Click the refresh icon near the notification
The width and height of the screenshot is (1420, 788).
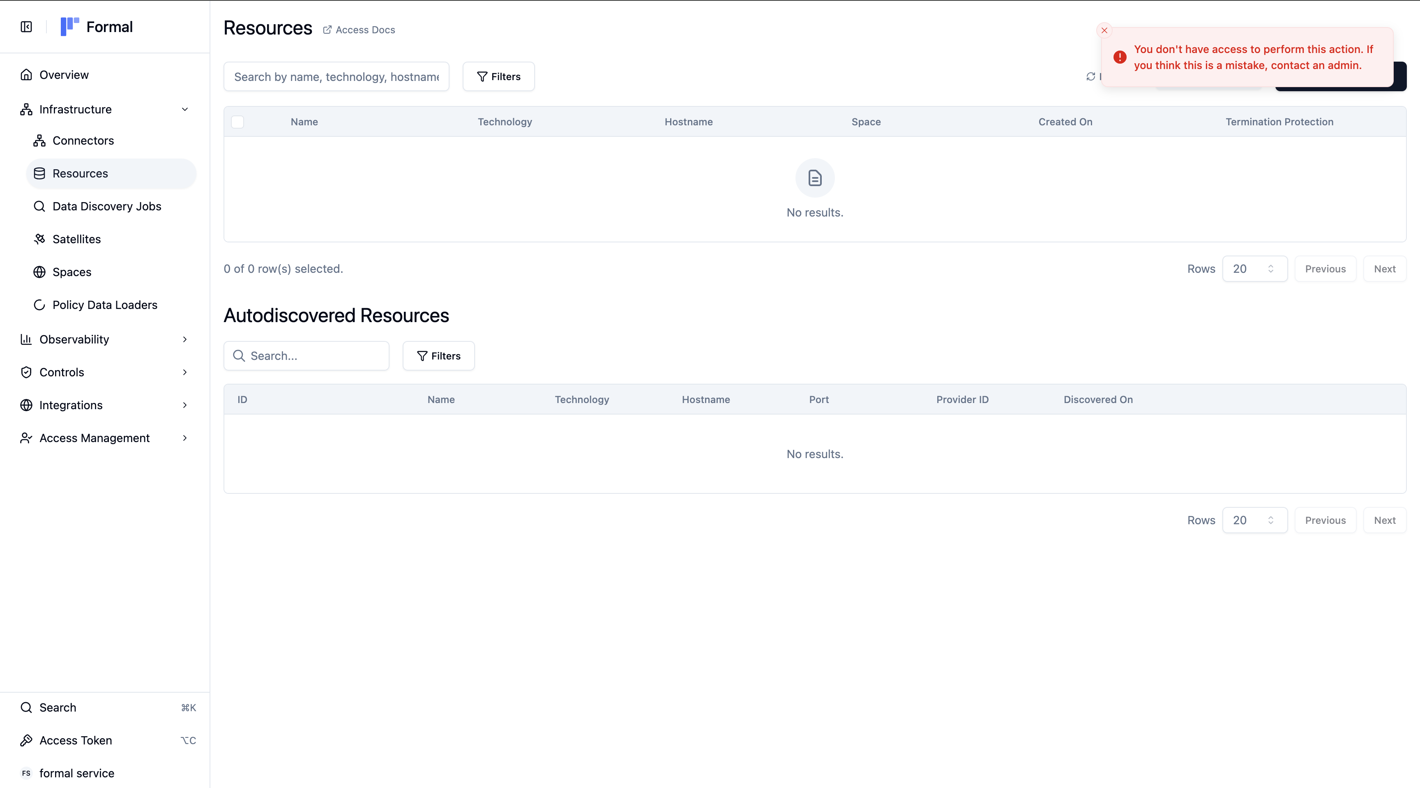(x=1090, y=76)
